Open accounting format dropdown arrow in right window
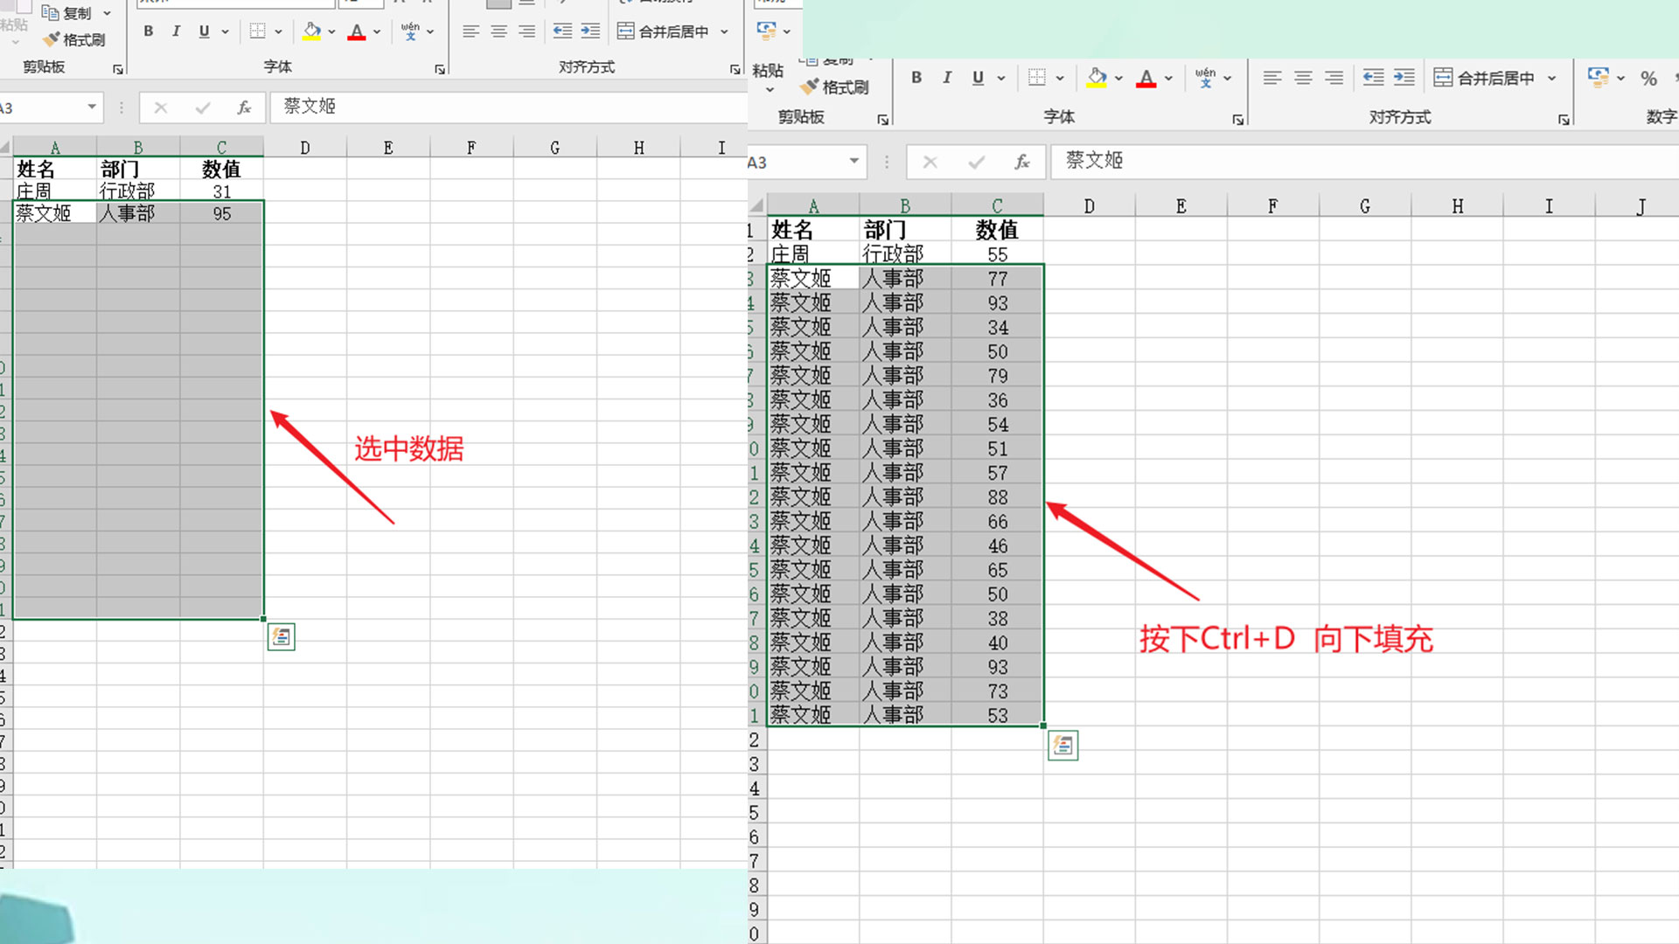Viewport: 1679px width, 944px height. point(1620,78)
